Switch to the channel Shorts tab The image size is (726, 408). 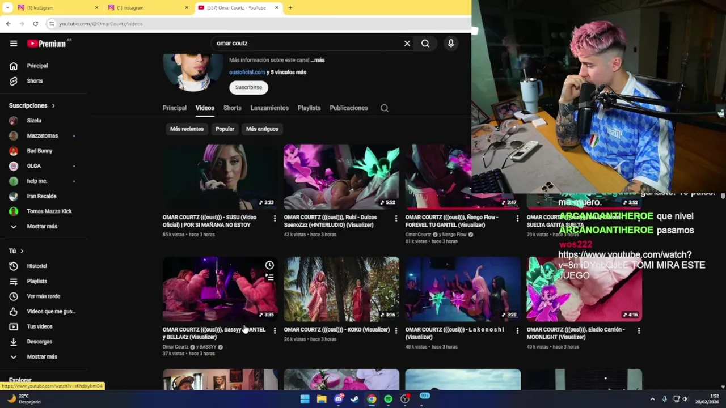pyautogui.click(x=232, y=108)
